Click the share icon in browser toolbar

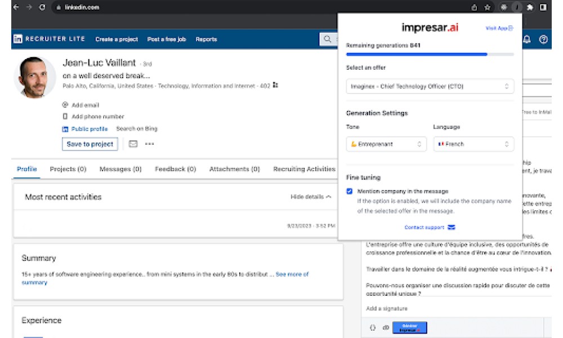pyautogui.click(x=474, y=7)
